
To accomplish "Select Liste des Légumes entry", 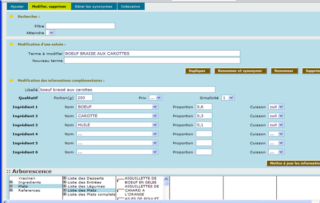I will 86,186.
